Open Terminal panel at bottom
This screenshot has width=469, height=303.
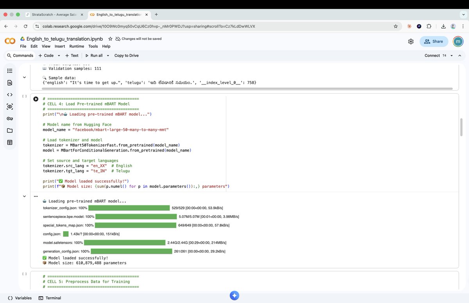pos(50,298)
